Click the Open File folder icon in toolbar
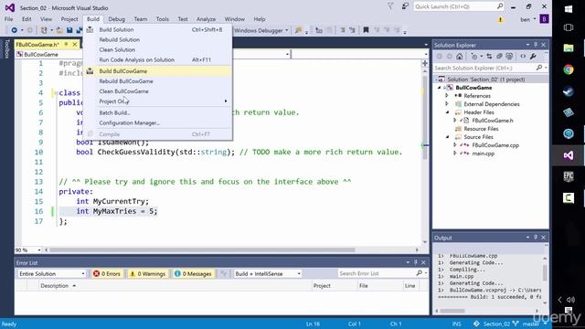The image size is (585, 329). pos(59,30)
